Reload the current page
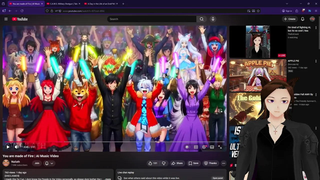 tap(22, 11)
